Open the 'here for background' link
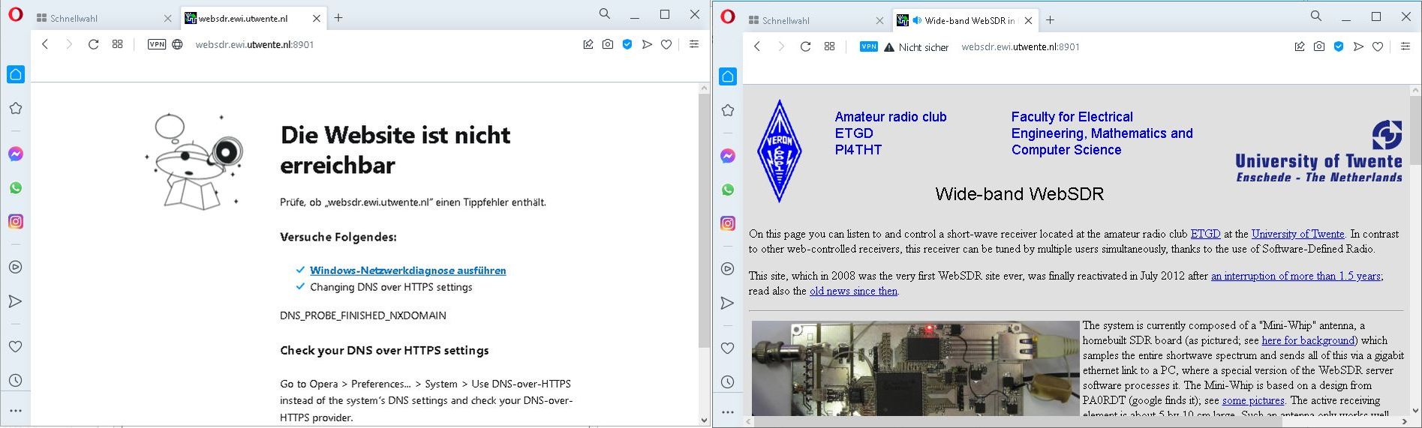 click(x=1309, y=340)
